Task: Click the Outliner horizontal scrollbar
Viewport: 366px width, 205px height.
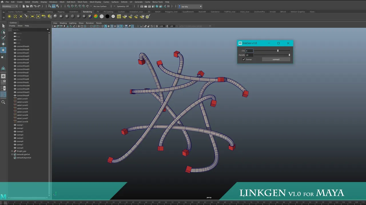Action: point(28,198)
